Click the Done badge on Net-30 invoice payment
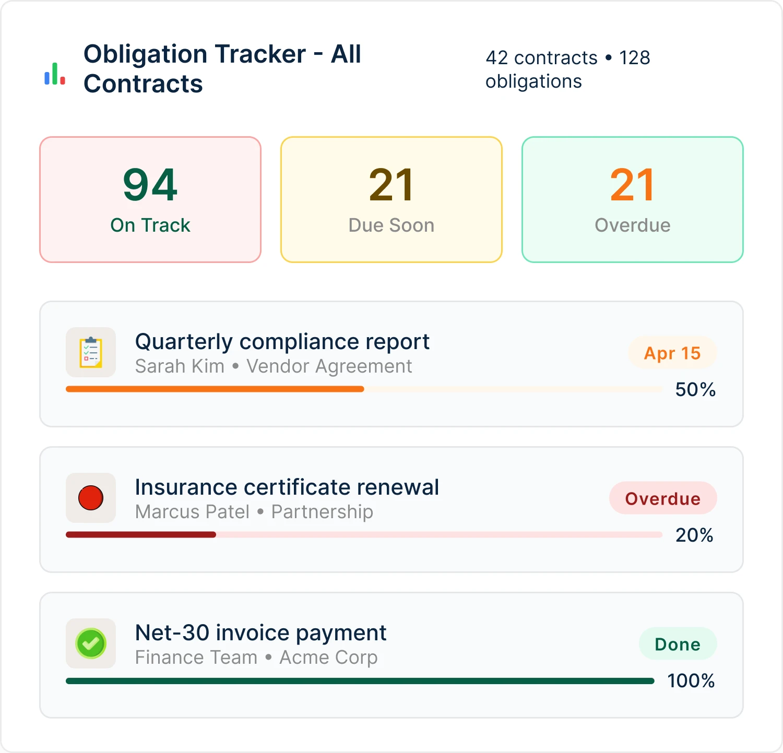Viewport: 783px width, 753px height. tap(678, 644)
